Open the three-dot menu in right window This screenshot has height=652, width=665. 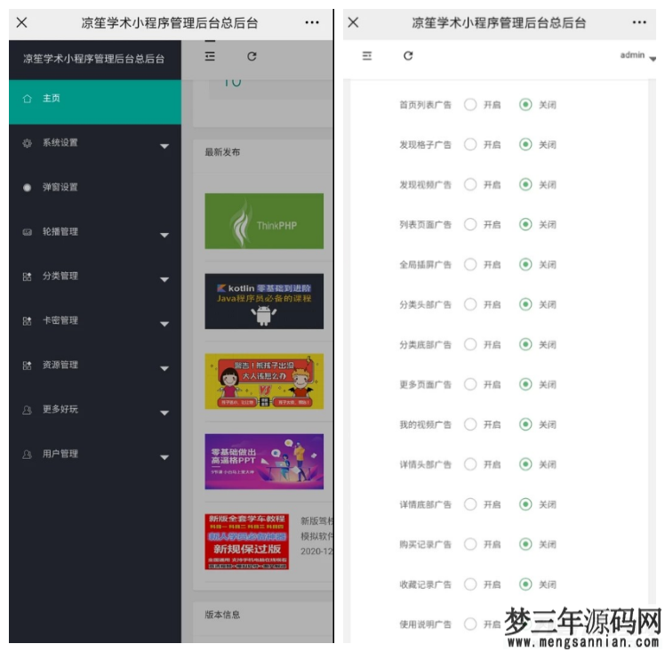[x=639, y=22]
